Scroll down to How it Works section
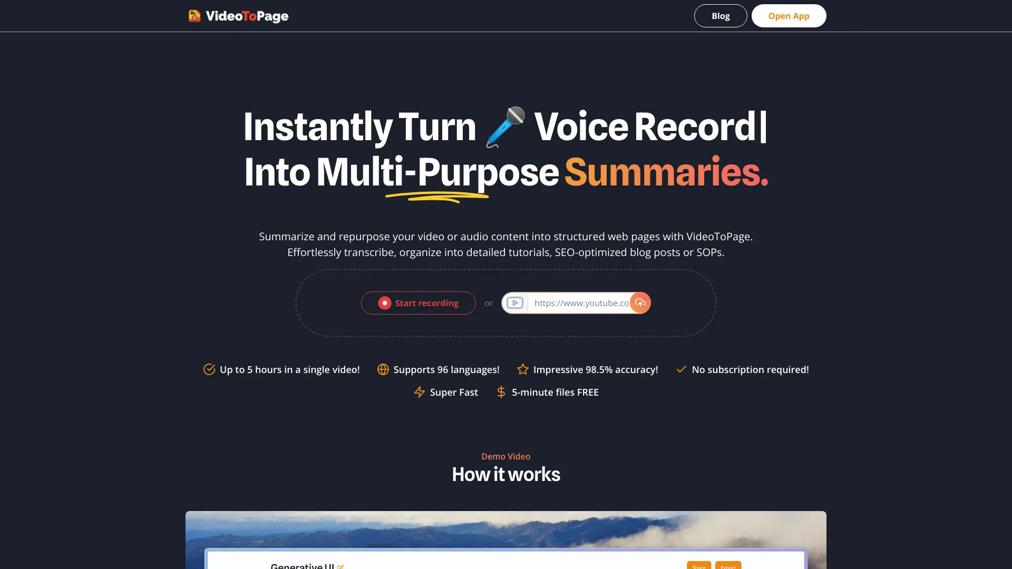The width and height of the screenshot is (1012, 569). tap(506, 475)
